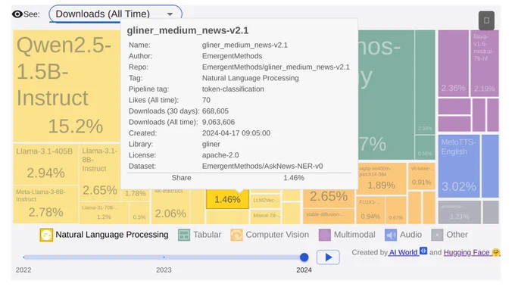Click the 2022 timeline label
This screenshot has width=515, height=290.
23,270
